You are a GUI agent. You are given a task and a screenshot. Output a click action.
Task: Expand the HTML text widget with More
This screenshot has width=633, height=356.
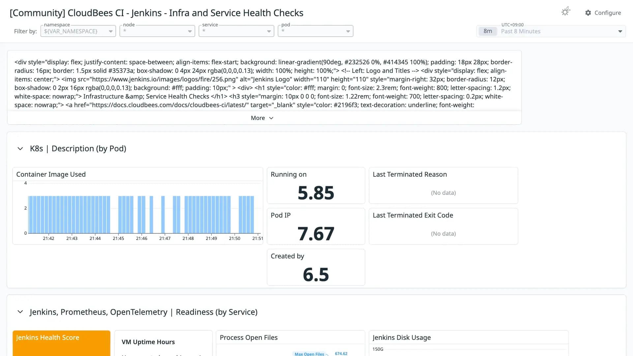pos(262,118)
